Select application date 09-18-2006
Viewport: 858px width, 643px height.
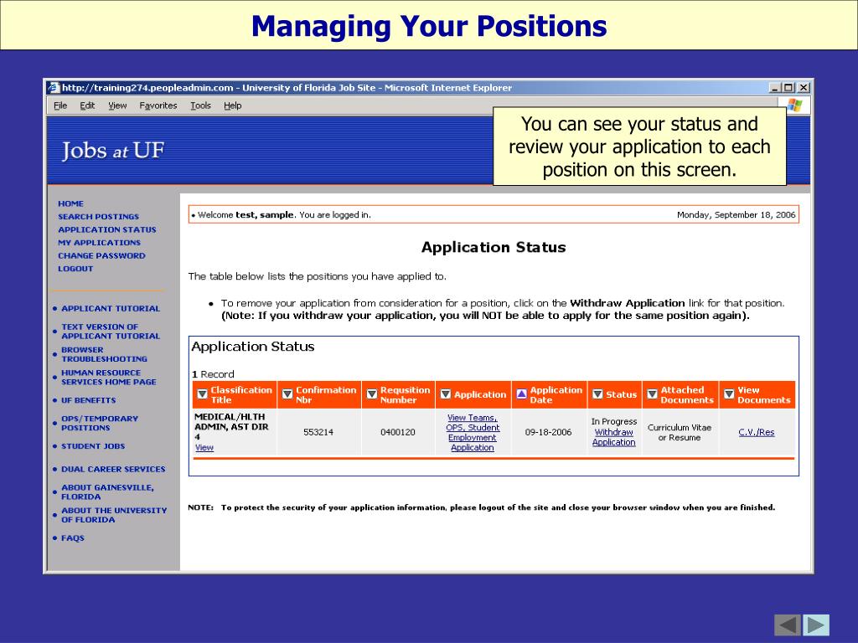[x=548, y=432]
